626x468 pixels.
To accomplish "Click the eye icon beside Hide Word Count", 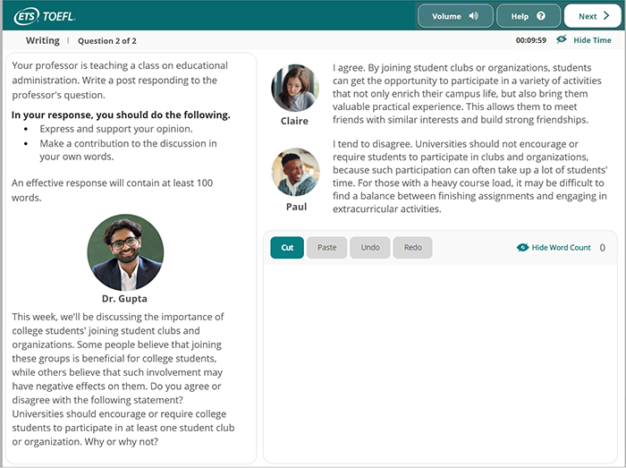I will click(523, 248).
